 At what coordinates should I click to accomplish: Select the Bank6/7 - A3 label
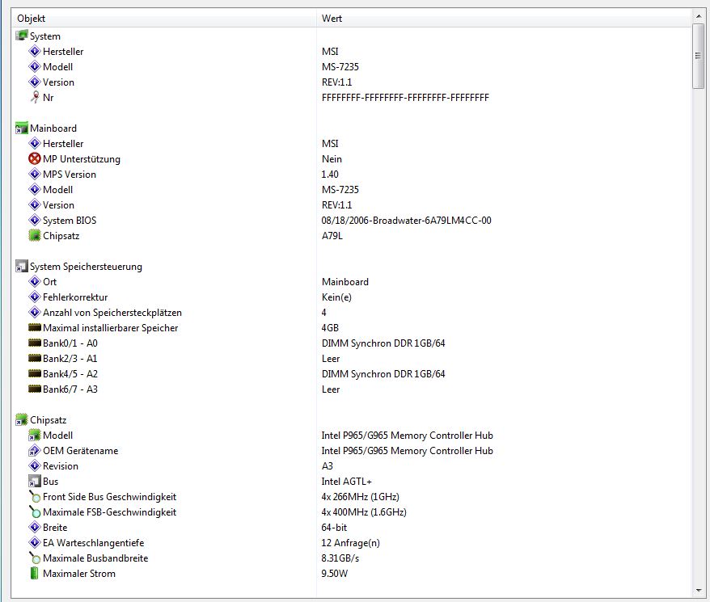(70, 389)
